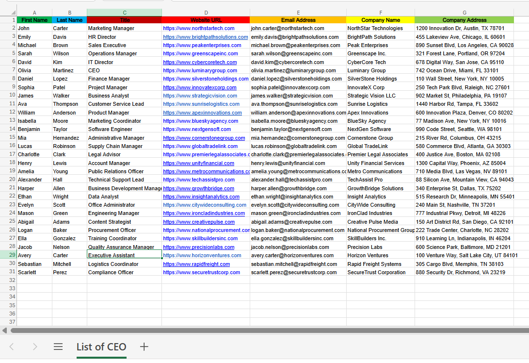Image resolution: width=529 pixels, height=363 pixels.
Task: Click the select-all corner triangle
Action: [x=13, y=13]
